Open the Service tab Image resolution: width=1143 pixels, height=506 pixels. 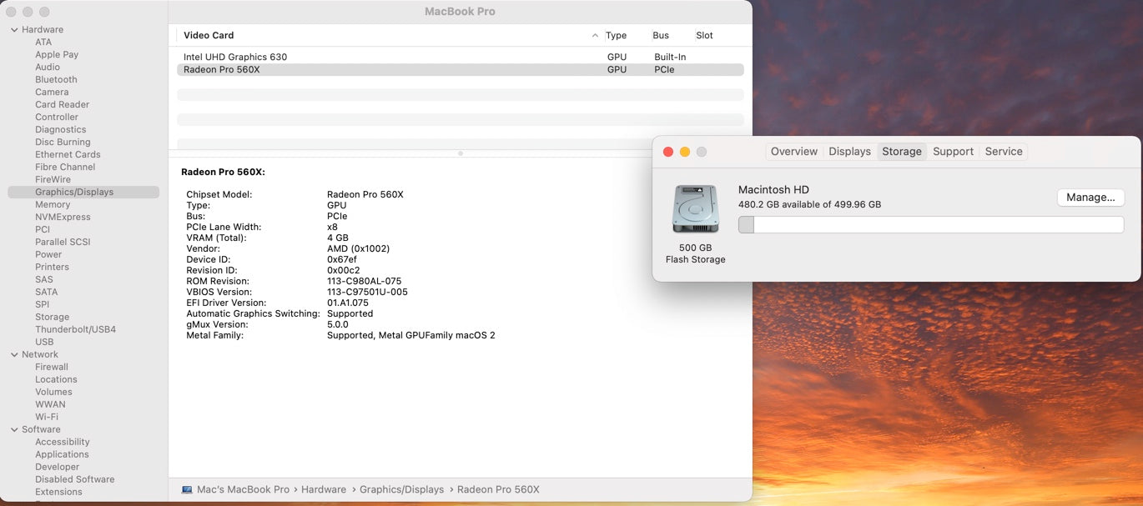[x=1003, y=152]
